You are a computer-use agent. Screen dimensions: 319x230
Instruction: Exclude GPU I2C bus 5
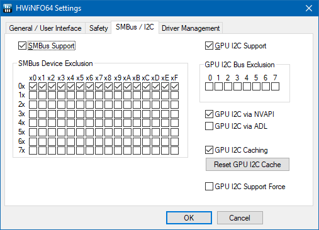256,86
